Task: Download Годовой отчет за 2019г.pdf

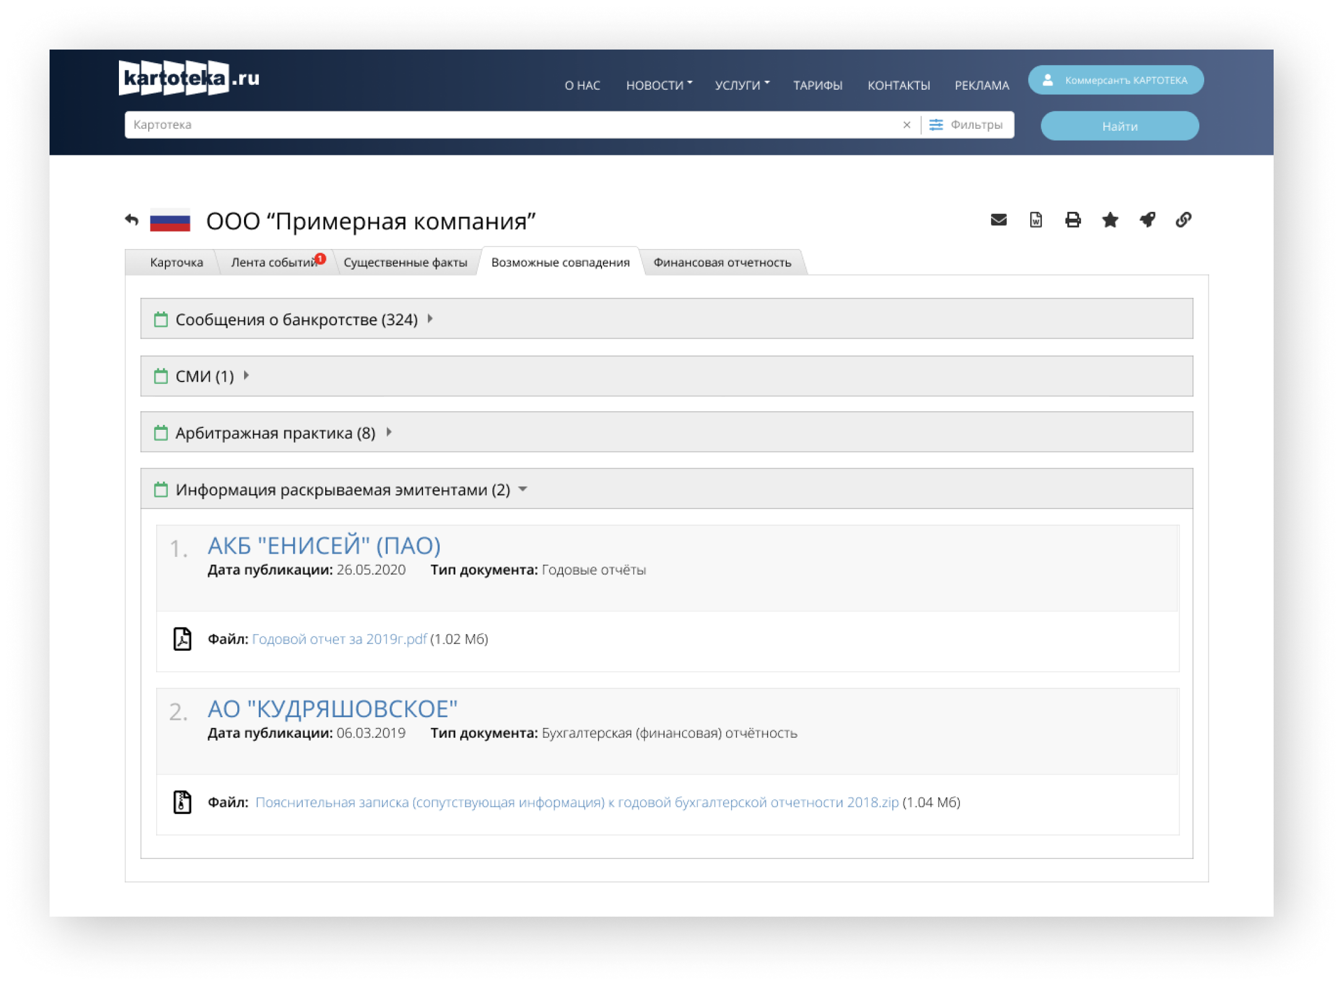Action: 339,639
